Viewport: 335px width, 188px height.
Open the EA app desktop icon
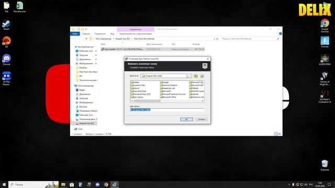coord(6,42)
